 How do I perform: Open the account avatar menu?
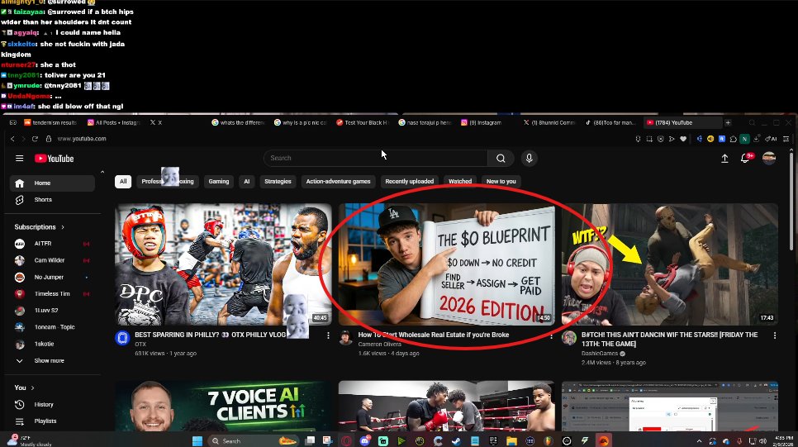pos(769,159)
